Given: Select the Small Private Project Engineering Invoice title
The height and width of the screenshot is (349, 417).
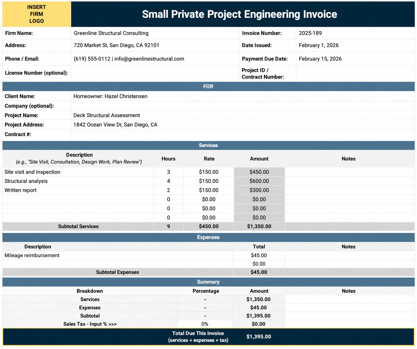Looking at the screenshot, I should pyautogui.click(x=239, y=14).
